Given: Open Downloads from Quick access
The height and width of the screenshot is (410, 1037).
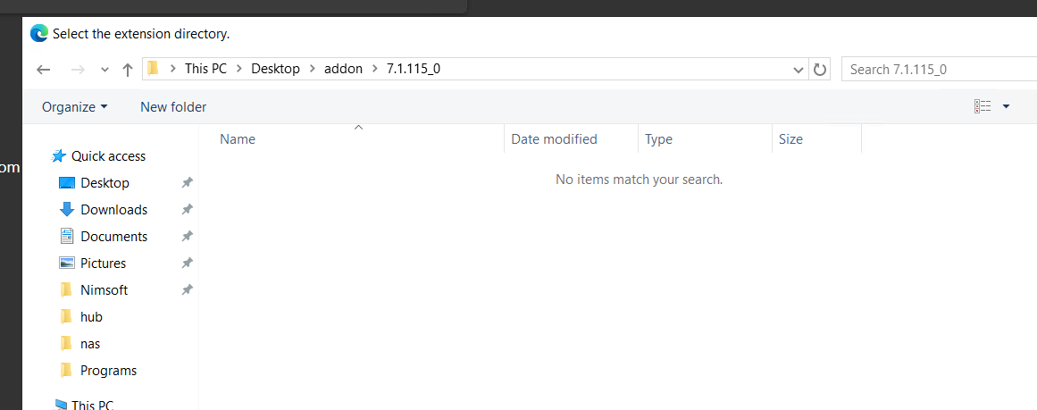Looking at the screenshot, I should 113,210.
